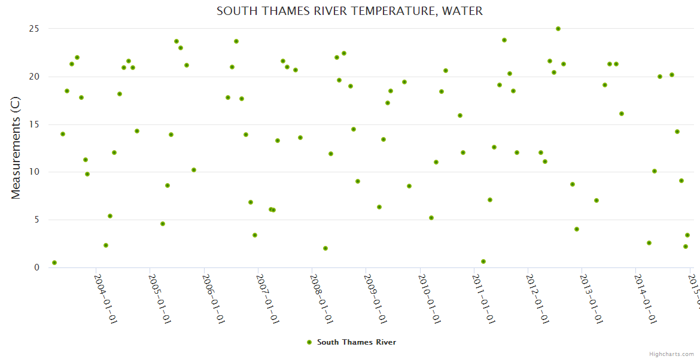Select the leftmost data point near zero
Image resolution: width=700 pixels, height=359 pixels.
click(54, 263)
